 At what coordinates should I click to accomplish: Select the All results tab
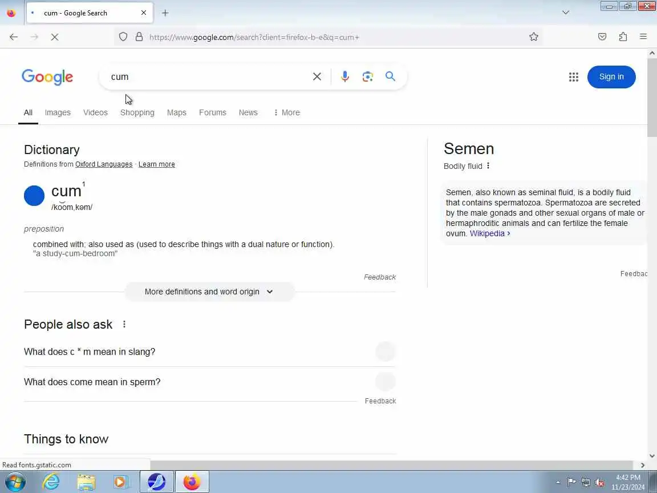click(28, 112)
